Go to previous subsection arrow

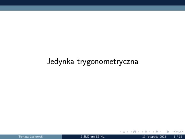[142, 132]
